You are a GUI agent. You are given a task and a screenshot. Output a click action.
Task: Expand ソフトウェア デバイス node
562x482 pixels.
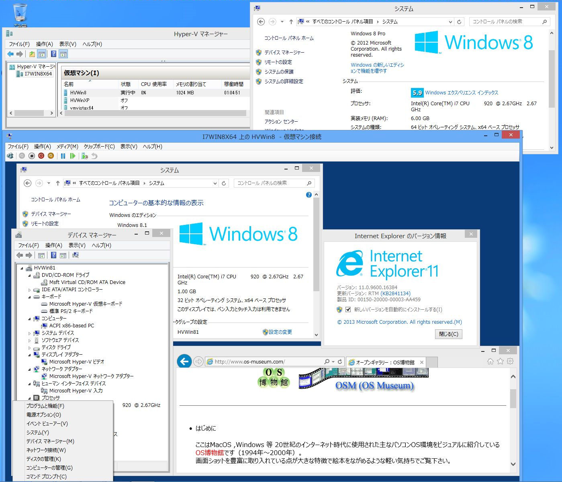point(29,341)
